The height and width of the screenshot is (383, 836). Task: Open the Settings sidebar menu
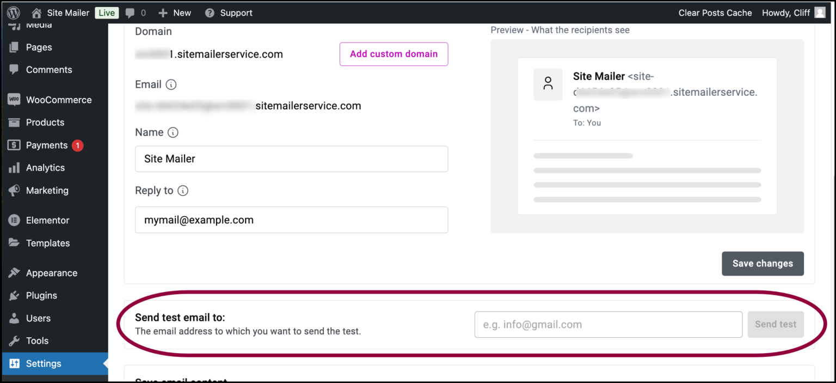pos(44,363)
